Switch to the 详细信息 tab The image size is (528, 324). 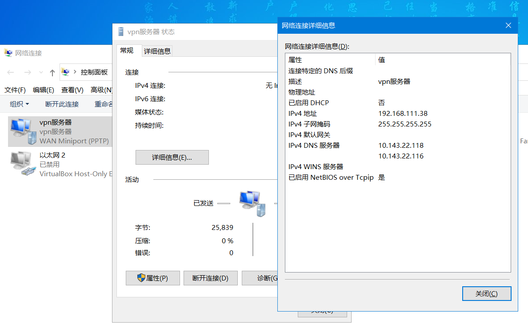157,51
